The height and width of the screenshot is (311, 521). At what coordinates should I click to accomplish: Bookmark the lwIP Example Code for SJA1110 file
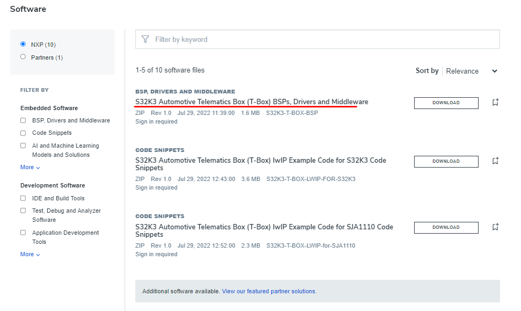[495, 227]
